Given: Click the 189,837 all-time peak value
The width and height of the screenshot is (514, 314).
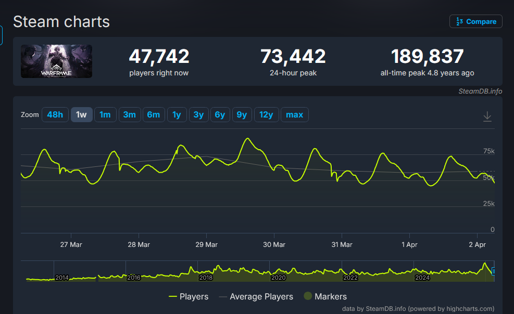Looking at the screenshot, I should coord(427,56).
